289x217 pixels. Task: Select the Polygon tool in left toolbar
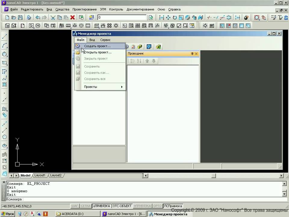(x=5, y=137)
